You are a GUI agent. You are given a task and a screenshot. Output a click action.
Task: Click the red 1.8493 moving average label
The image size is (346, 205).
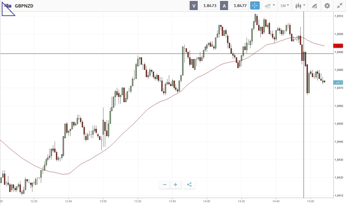click(338, 46)
